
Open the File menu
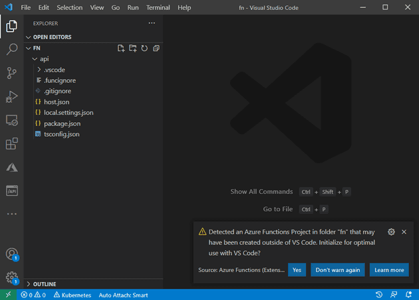26,7
